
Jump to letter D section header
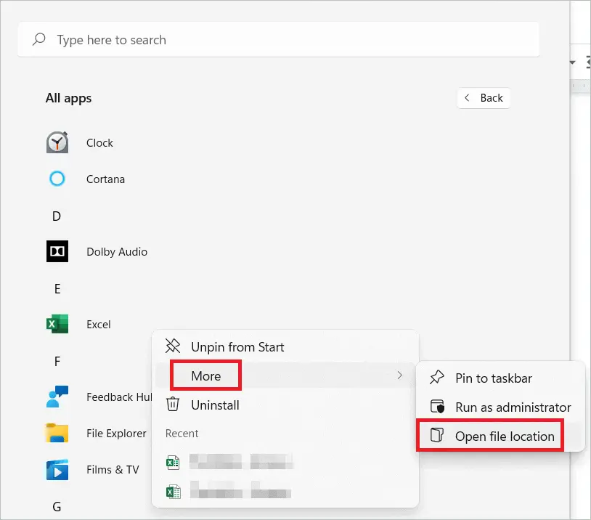[57, 216]
